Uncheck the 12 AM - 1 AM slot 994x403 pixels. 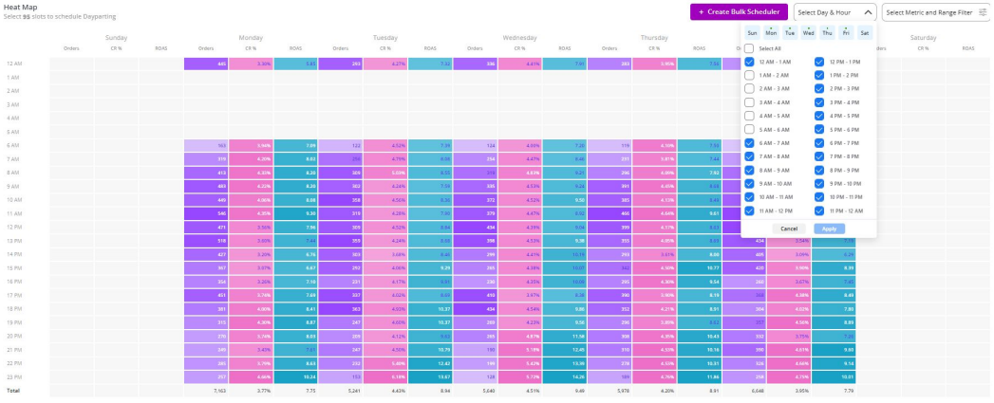coord(750,62)
